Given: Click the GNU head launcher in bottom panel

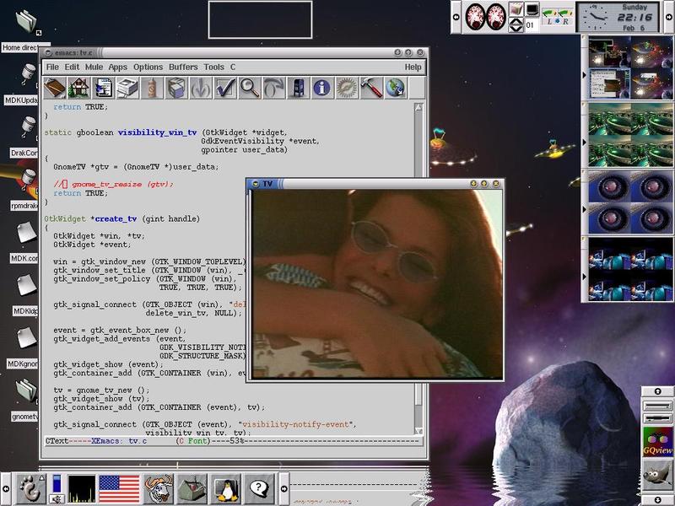Looking at the screenshot, I should coord(159,488).
